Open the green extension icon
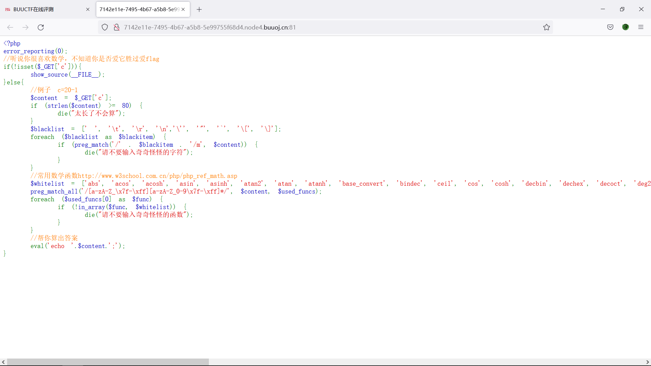Viewport: 651px width, 366px height. pos(626,27)
